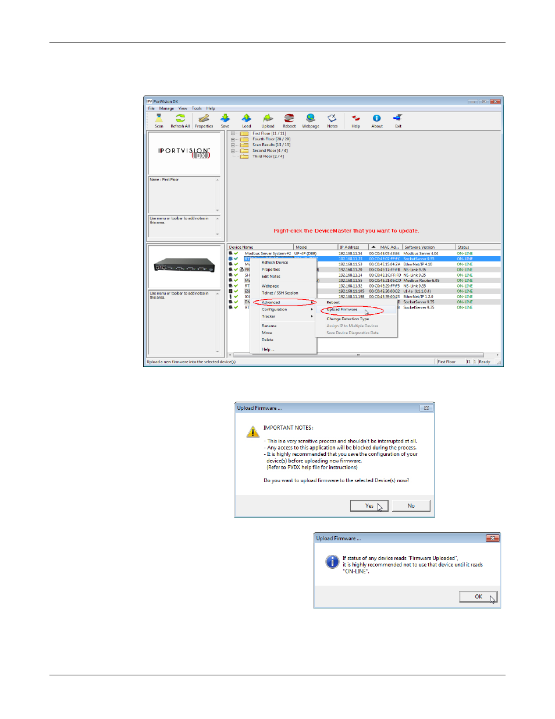Viewport: 555px width, 719px height.
Task: Click the Reboot toolbar icon
Action: coord(289,121)
